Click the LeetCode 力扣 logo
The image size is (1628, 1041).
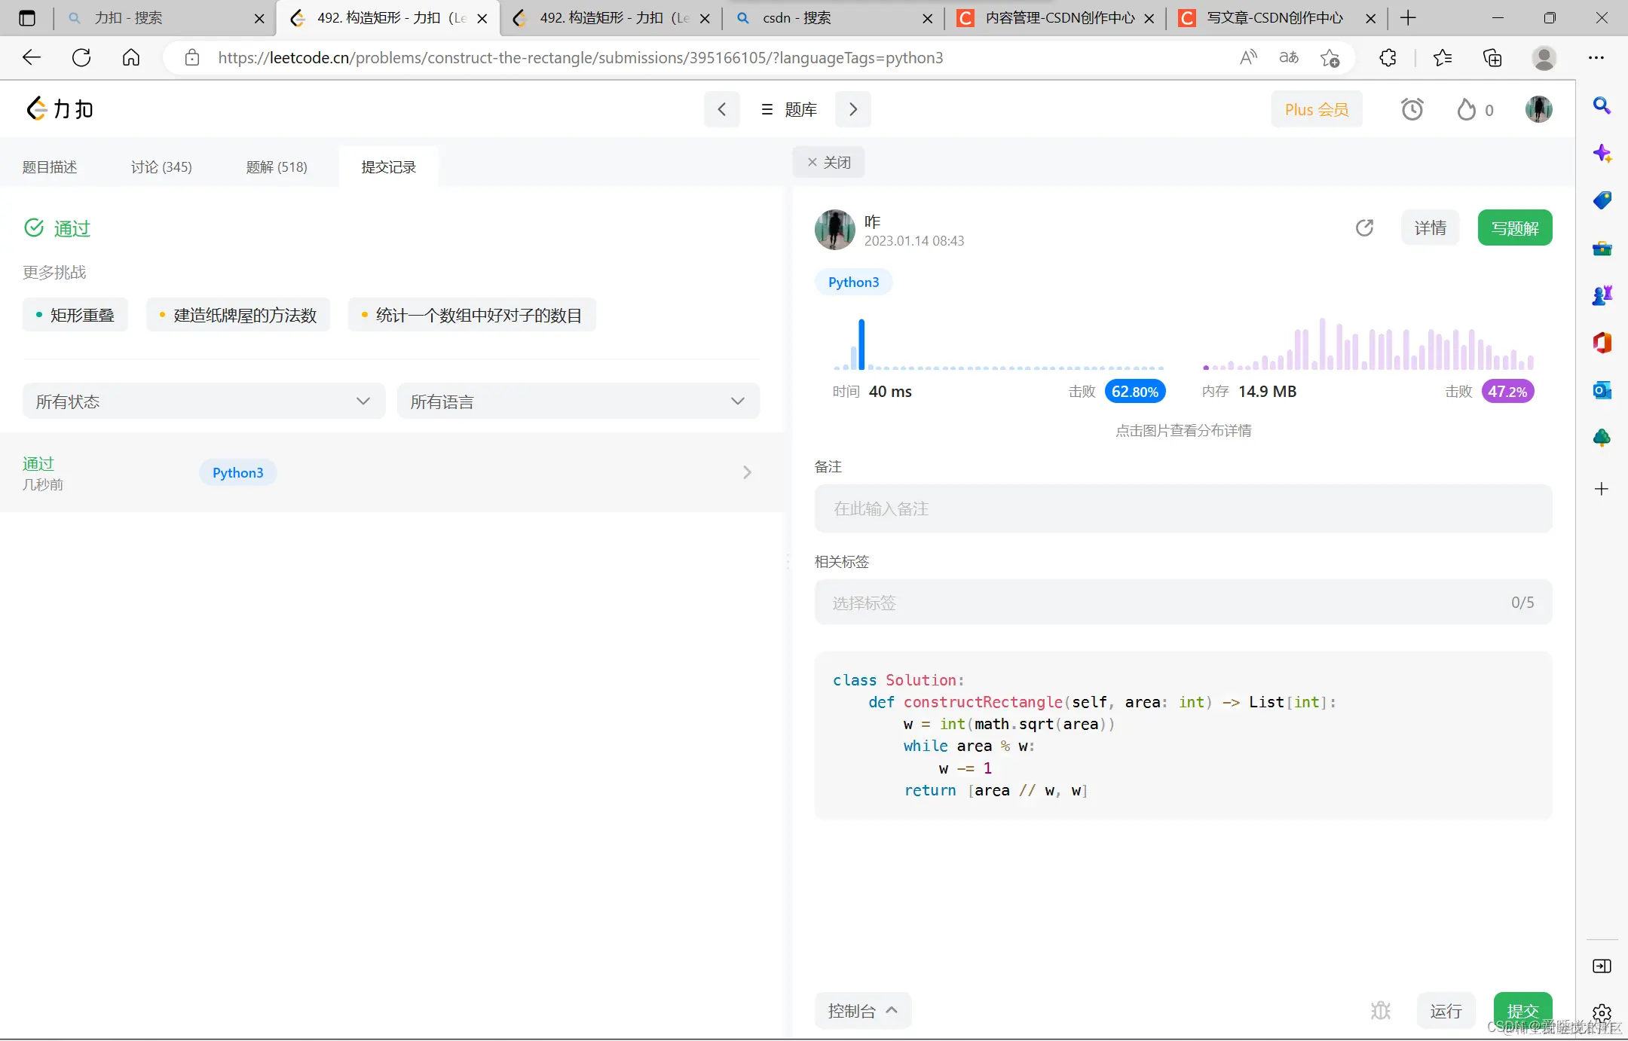60,109
